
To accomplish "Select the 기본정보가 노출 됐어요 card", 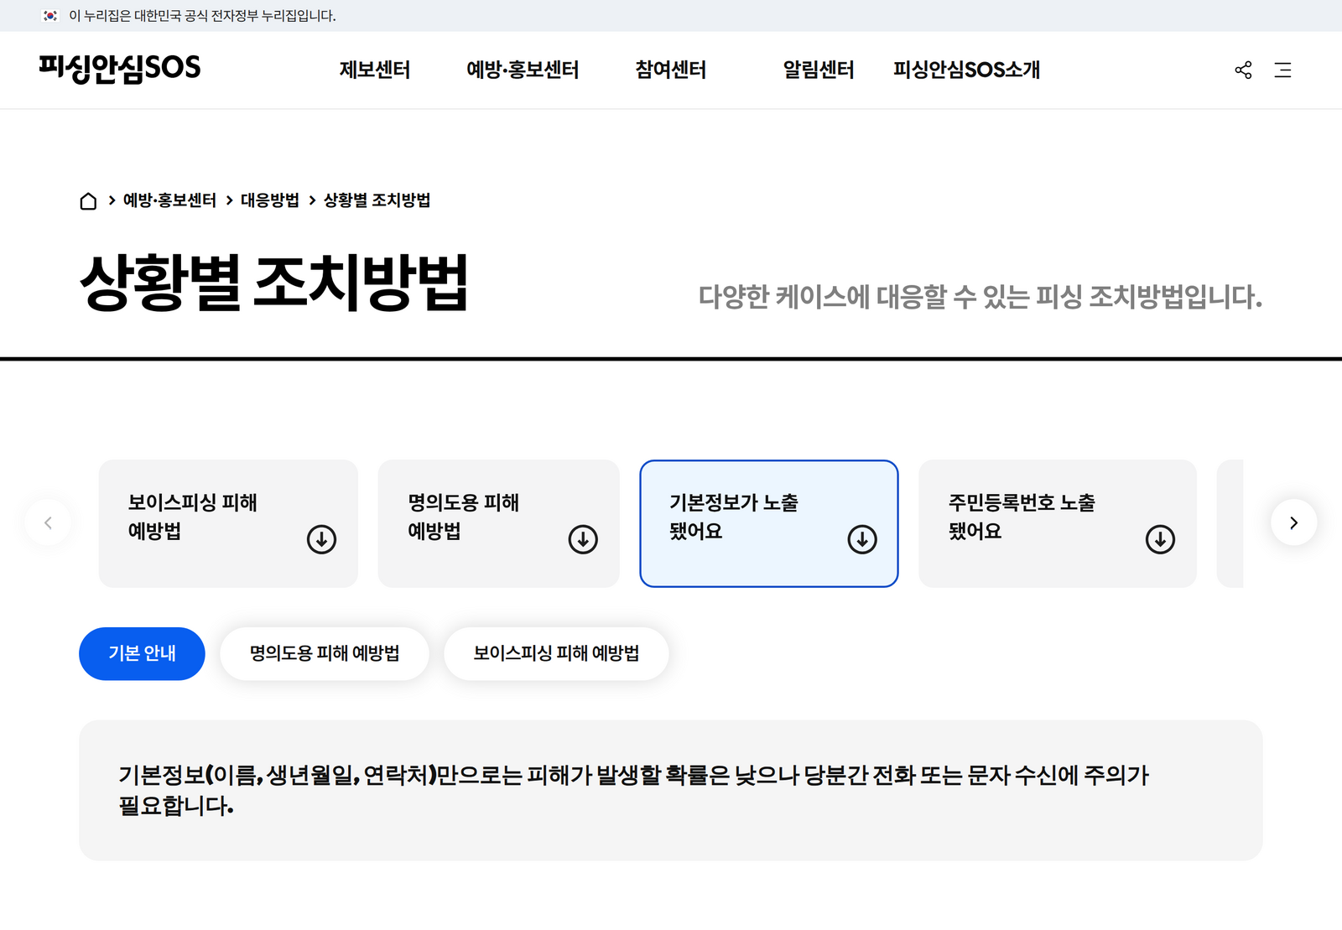I will tap(769, 523).
